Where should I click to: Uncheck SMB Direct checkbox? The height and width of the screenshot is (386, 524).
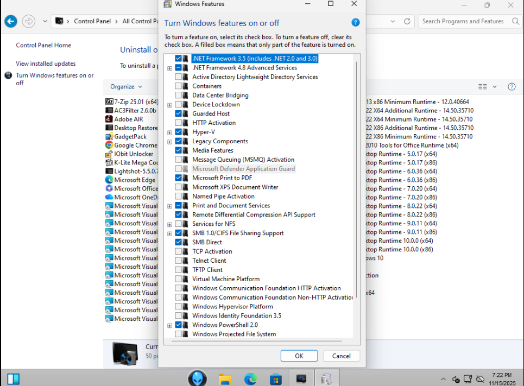pos(178,242)
